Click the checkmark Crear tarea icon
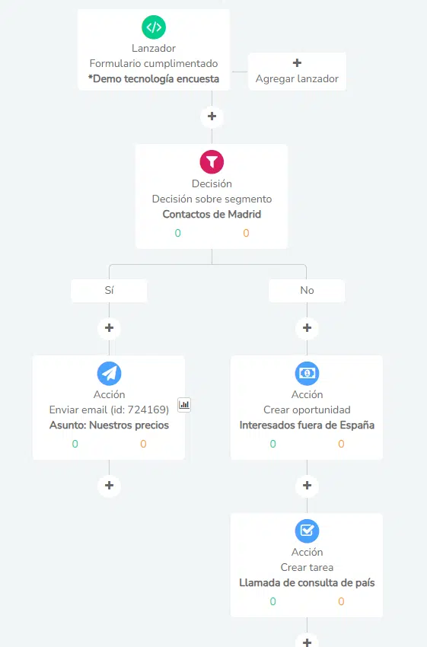The width and height of the screenshot is (427, 647). click(307, 531)
